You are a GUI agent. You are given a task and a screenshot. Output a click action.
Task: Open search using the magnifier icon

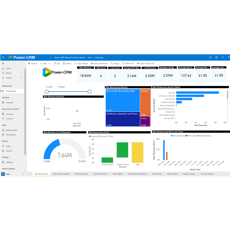click(210, 57)
